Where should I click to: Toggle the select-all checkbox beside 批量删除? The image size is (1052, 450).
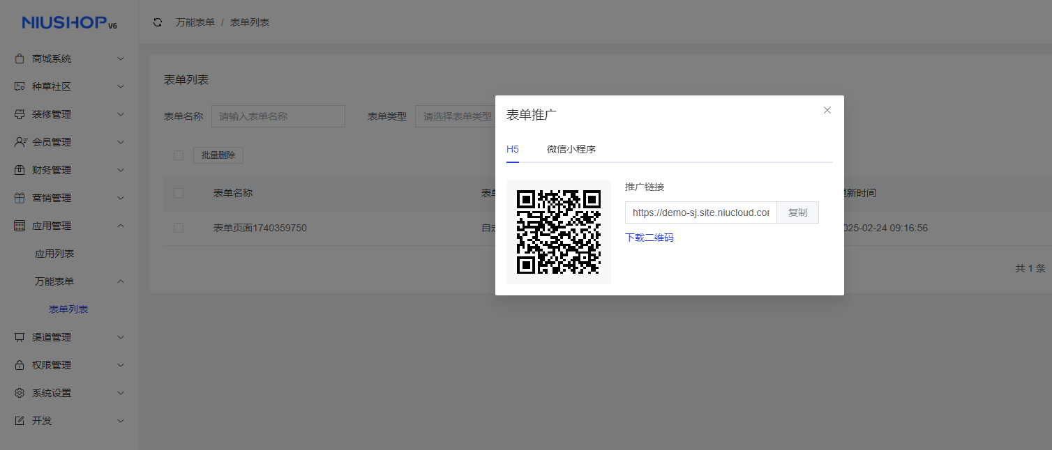tap(179, 155)
